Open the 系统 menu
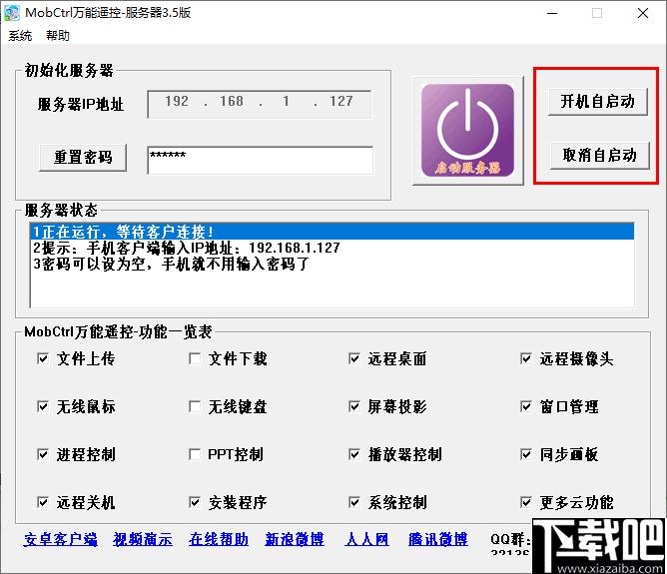 click(x=20, y=36)
